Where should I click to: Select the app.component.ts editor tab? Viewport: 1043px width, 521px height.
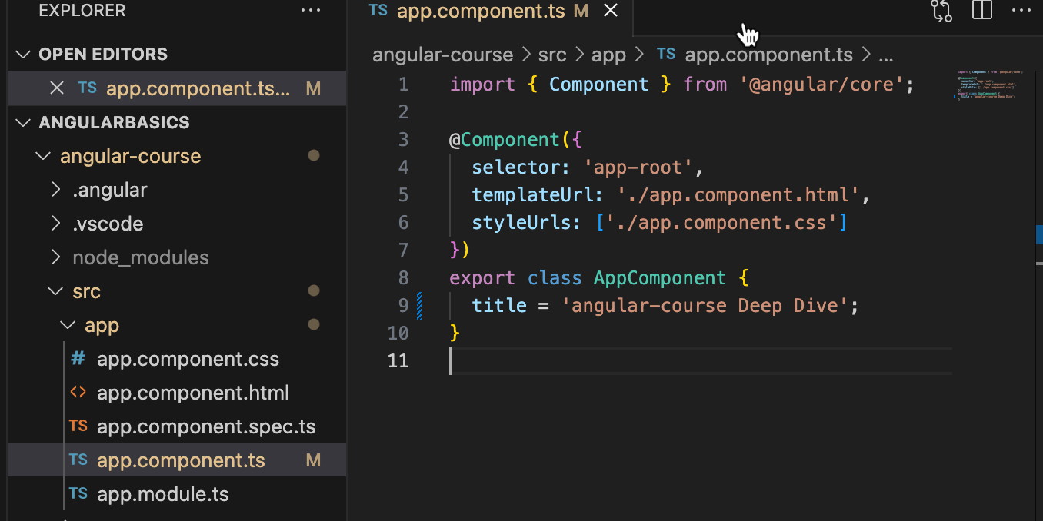pos(481,11)
